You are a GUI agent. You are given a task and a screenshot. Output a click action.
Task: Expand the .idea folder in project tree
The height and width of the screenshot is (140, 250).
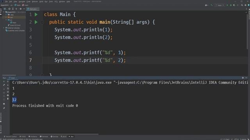pos(6,15)
